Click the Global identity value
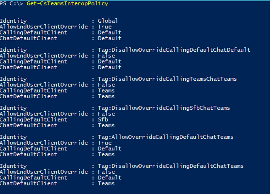The width and height of the screenshot is (270, 194). (108, 21)
